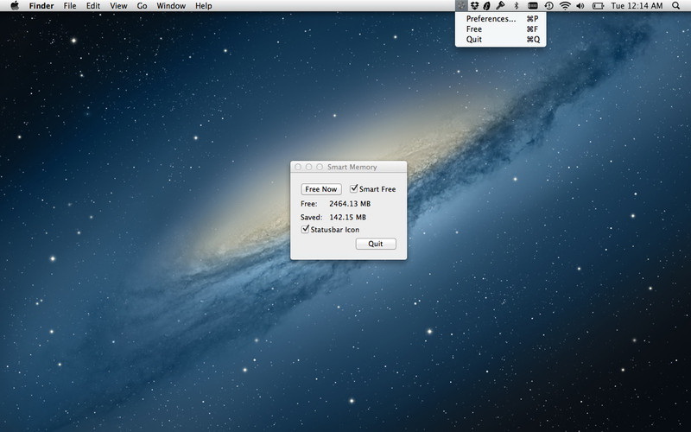Viewport: 691px width, 432px height.
Task: Open the Wi-Fi status menu
Action: [x=565, y=6]
